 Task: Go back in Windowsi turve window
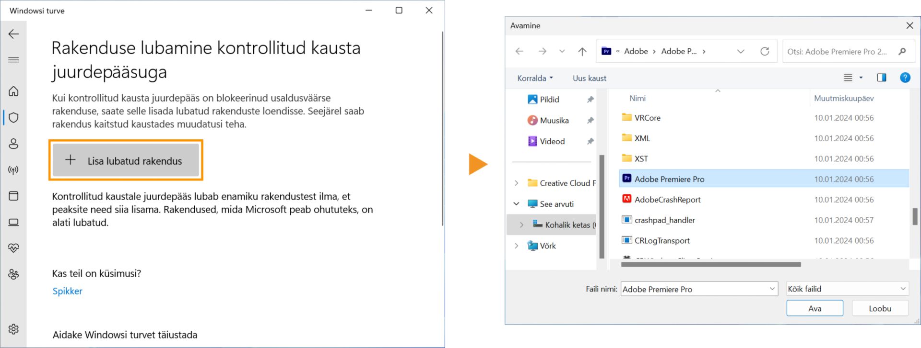13,34
